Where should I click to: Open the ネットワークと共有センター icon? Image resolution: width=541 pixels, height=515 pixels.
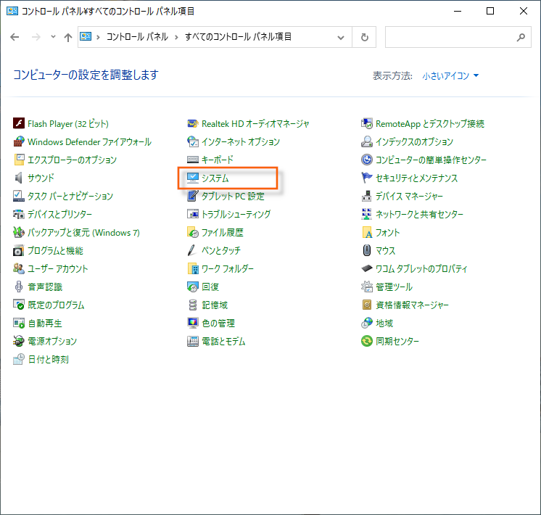(367, 214)
